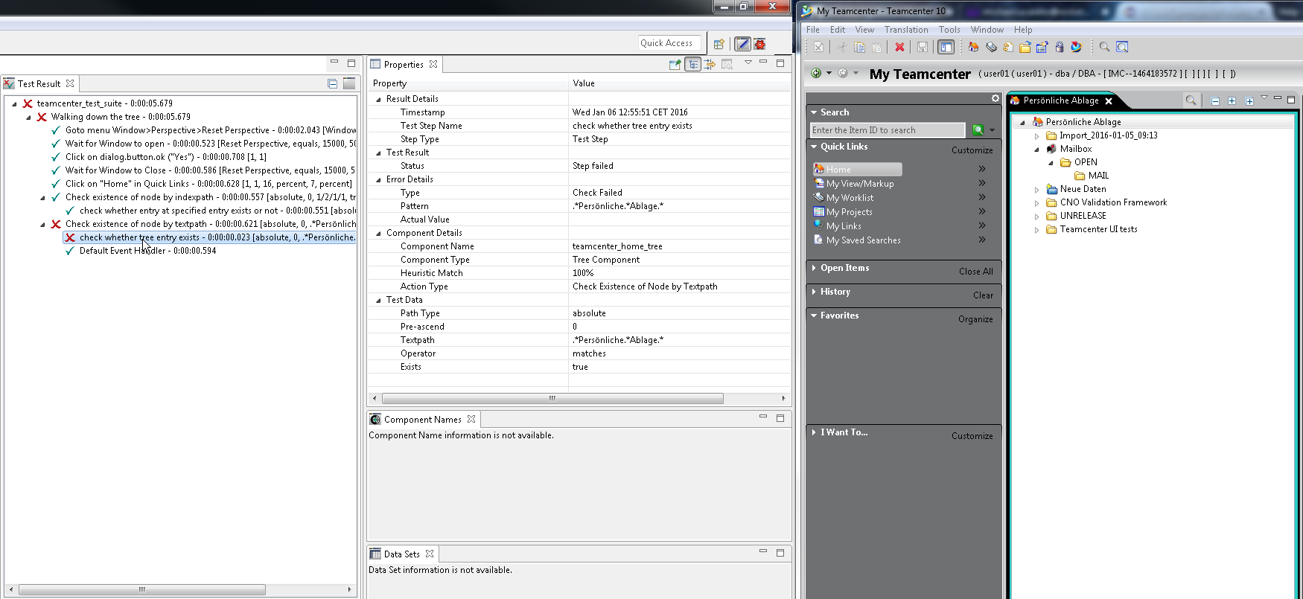Open the Properties view menu triangle
1303x599 pixels.
(748, 63)
